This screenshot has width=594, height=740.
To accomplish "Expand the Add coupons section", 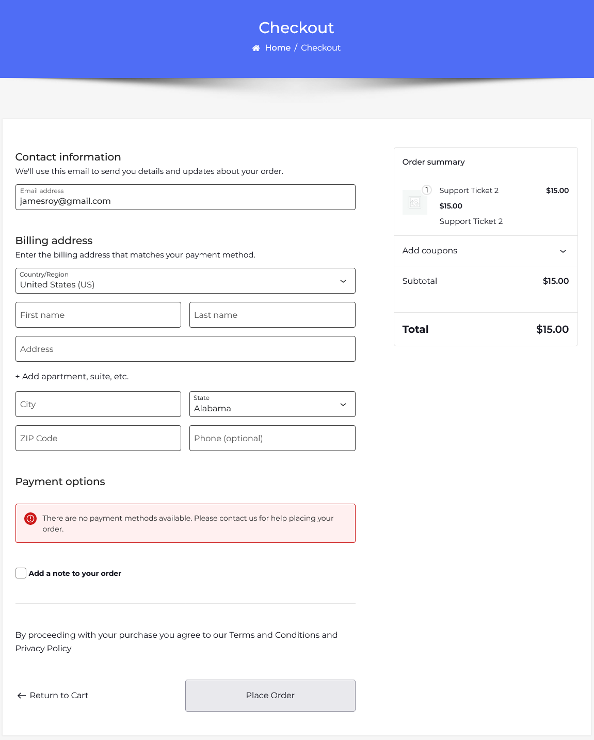I will click(x=485, y=251).
